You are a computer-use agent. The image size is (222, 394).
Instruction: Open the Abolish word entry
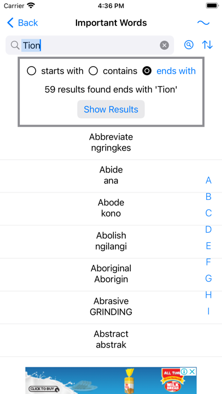click(x=111, y=241)
